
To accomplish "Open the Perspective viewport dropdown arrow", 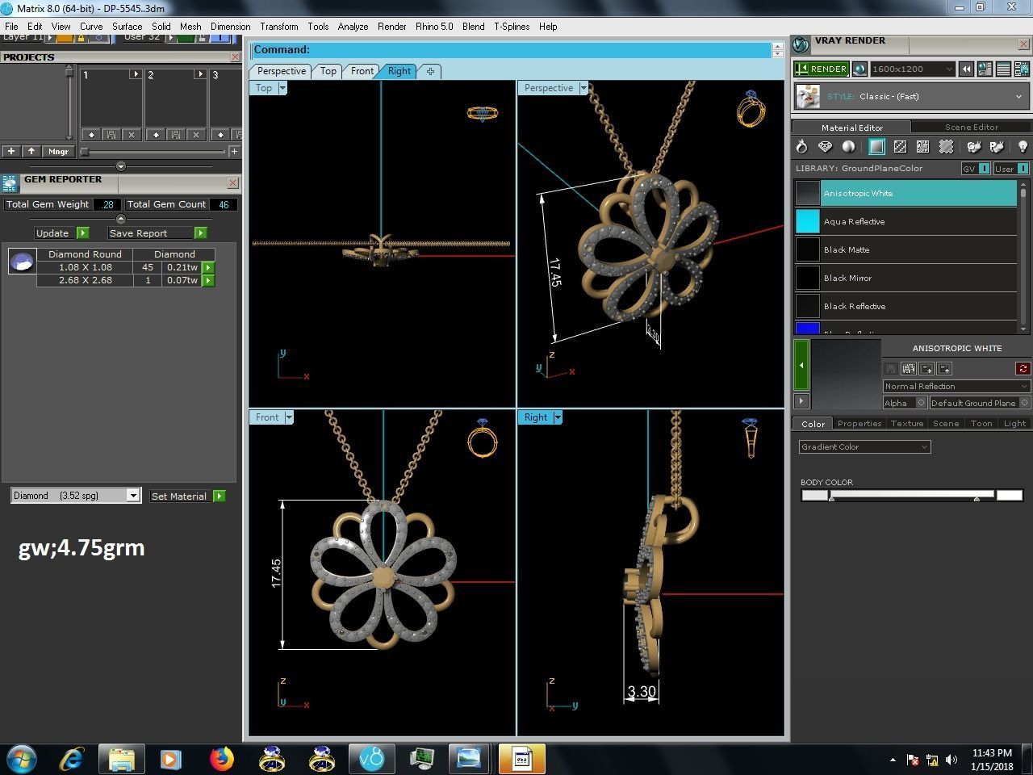I will [x=583, y=88].
